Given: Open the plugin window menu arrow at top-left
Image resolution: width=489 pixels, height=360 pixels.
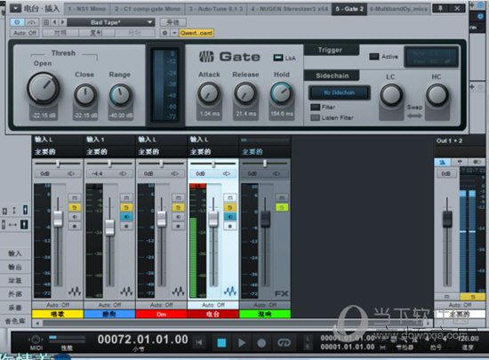Looking at the screenshot, I should click(x=15, y=8).
